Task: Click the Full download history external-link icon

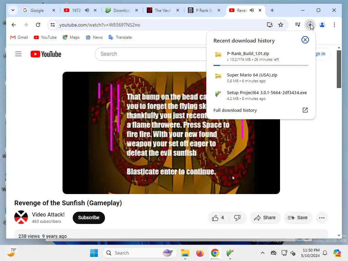Action: [x=305, y=110]
